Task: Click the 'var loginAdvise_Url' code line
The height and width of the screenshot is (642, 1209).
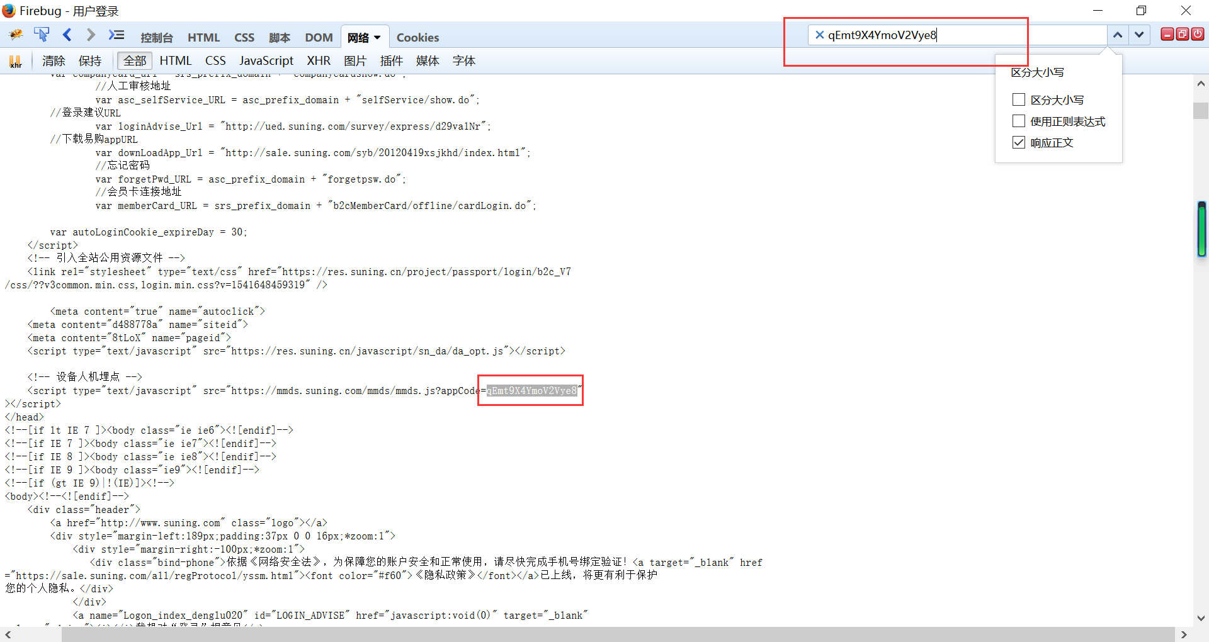Action: [293, 127]
